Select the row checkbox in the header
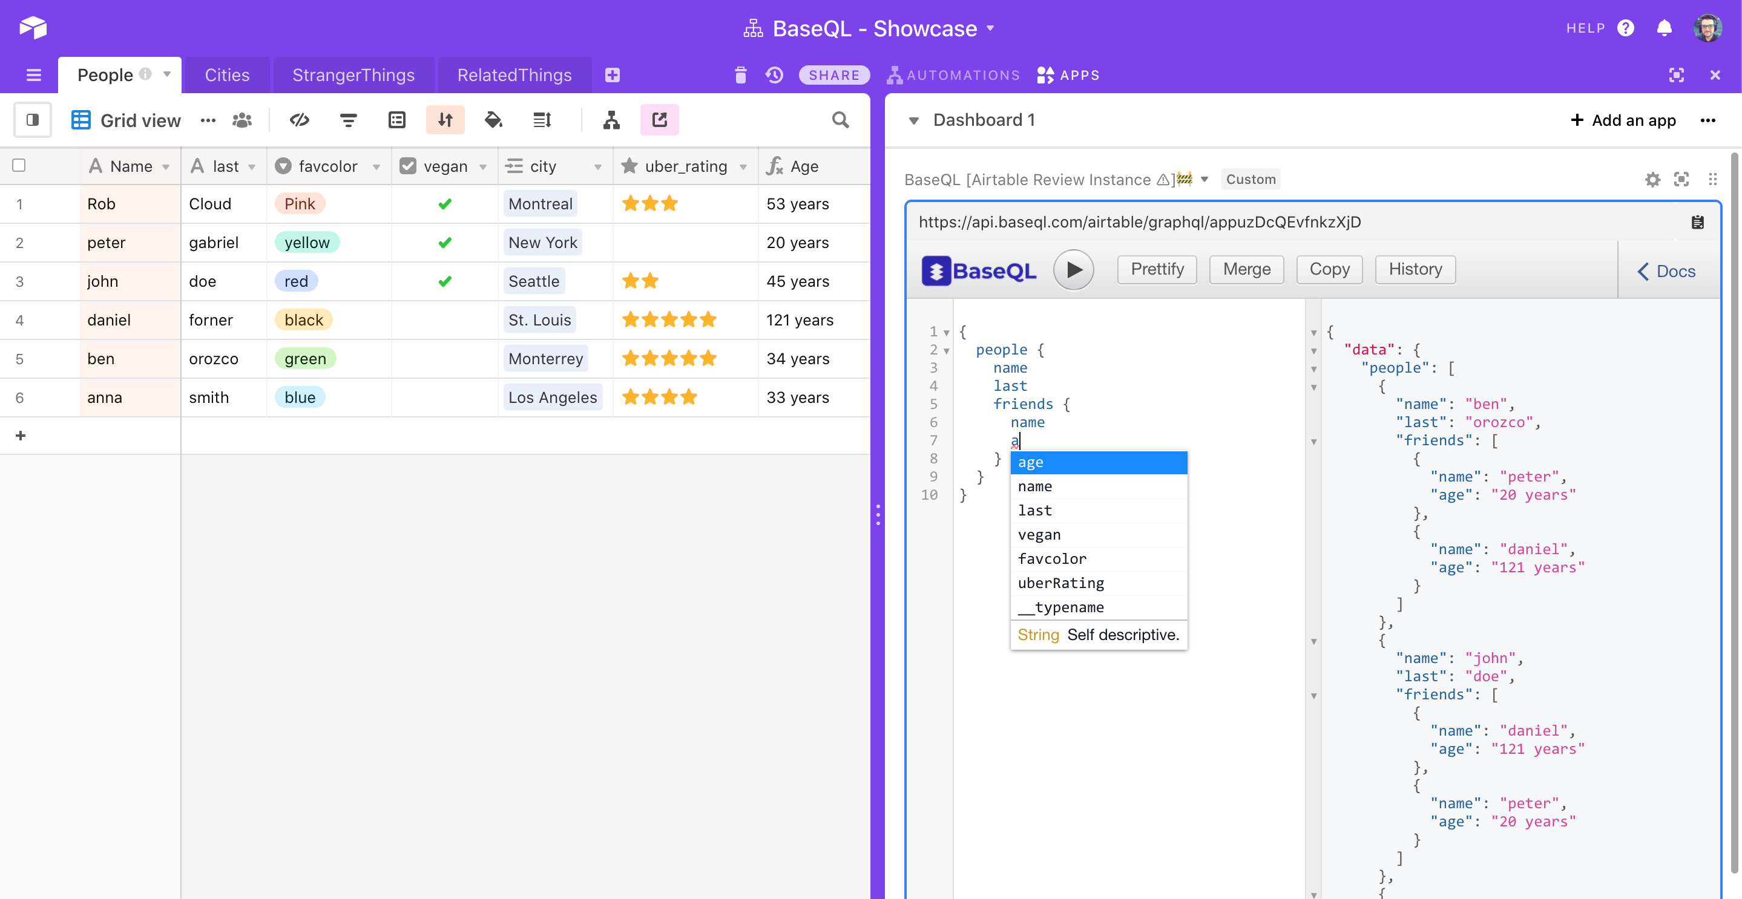The image size is (1742, 899). tap(19, 166)
